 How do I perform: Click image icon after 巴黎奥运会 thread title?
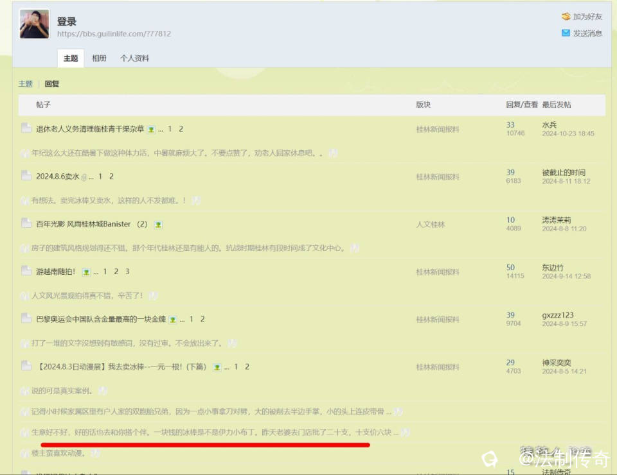click(x=172, y=320)
